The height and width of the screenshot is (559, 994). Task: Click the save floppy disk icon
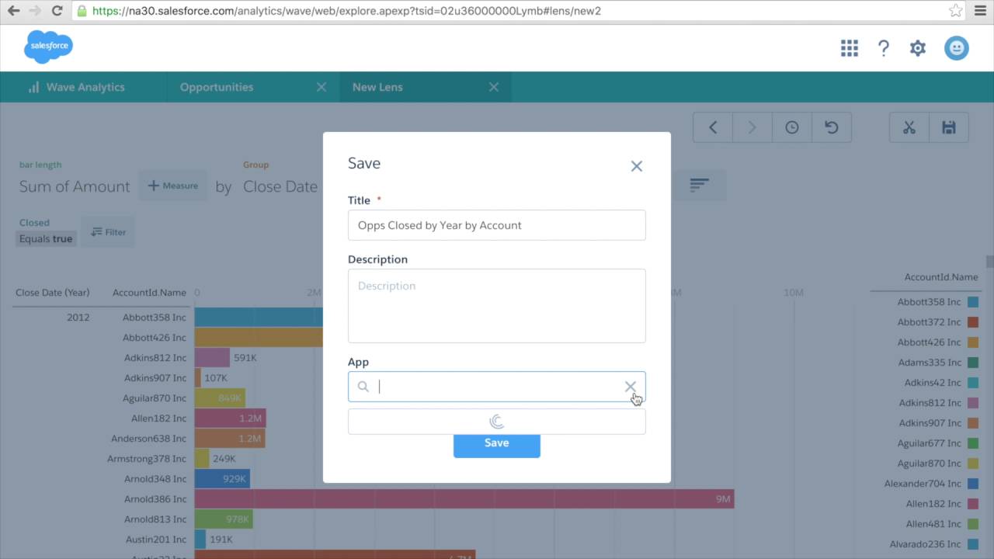pos(949,127)
